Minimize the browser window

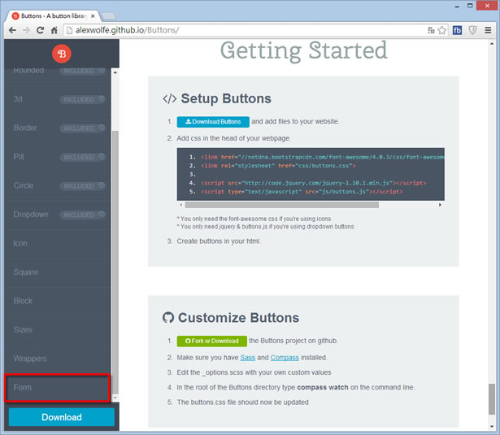pos(457,6)
